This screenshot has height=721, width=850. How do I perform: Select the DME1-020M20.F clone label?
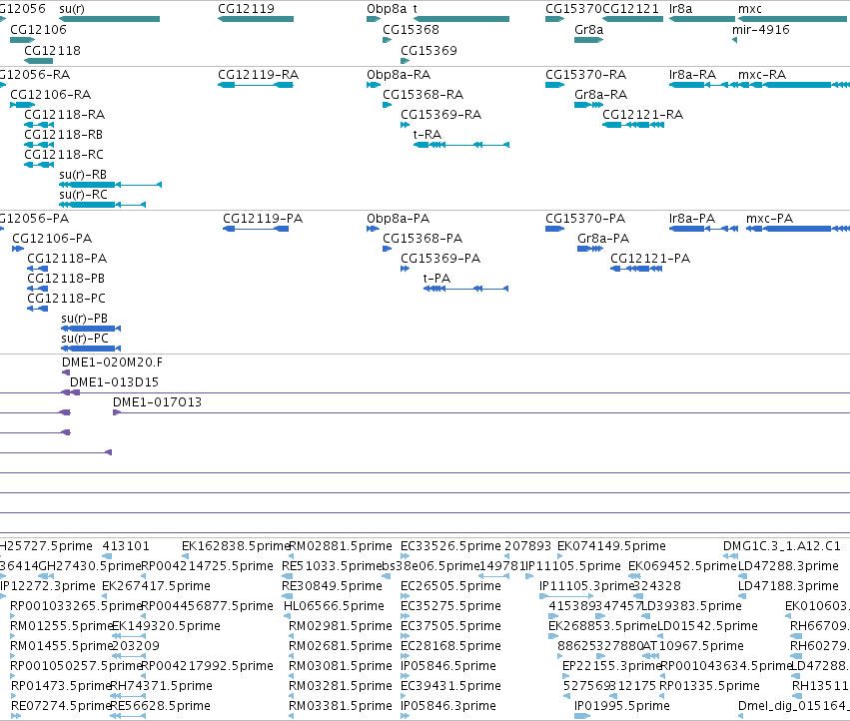112,362
